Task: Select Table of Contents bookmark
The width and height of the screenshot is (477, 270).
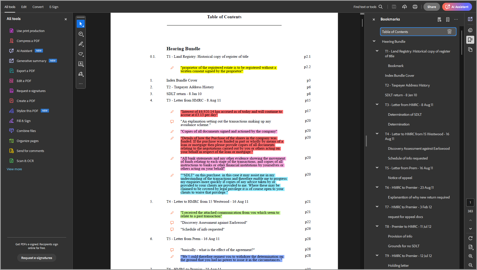Action: [x=418, y=32]
